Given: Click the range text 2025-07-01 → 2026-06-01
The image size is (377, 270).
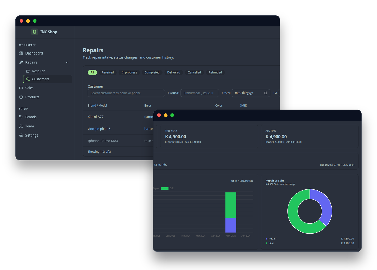Looking at the screenshot, I should tap(337, 165).
